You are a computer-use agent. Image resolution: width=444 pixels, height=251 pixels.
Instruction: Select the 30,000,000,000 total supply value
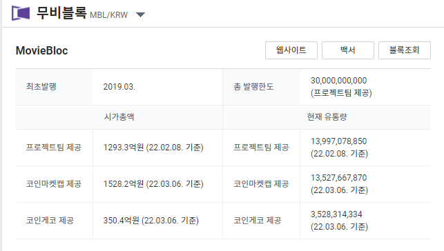[338, 81]
